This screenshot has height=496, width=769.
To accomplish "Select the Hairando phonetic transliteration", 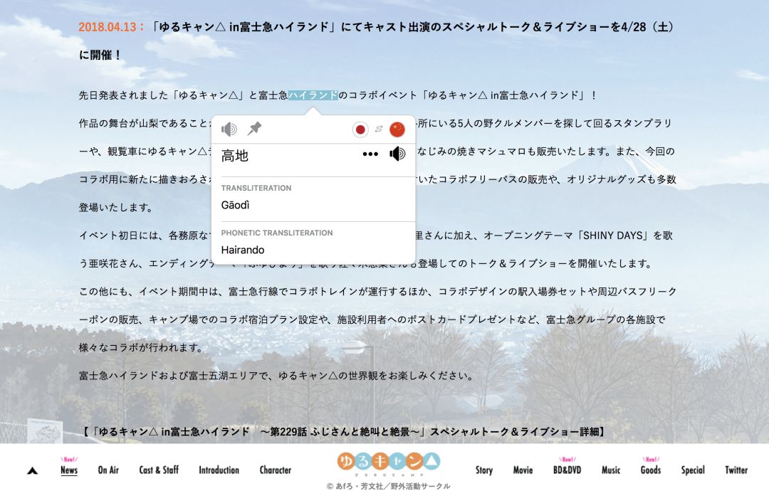I will 243,250.
